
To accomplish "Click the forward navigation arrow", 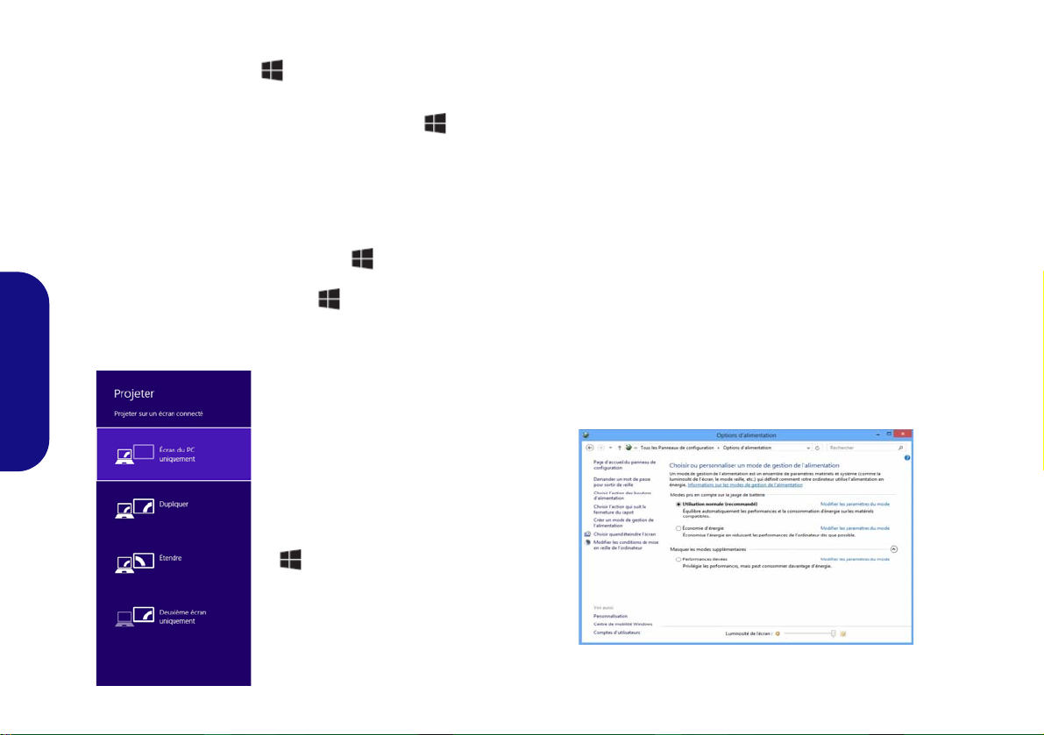I will [600, 448].
